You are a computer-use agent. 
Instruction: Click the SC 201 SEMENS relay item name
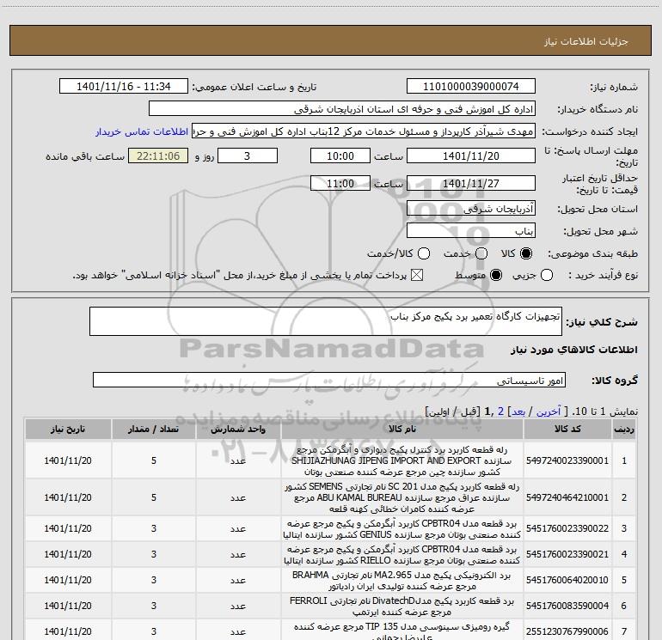pyautogui.click(x=402, y=497)
